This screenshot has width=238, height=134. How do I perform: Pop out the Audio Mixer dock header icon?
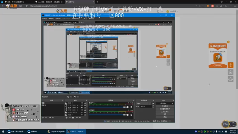pos(134,100)
